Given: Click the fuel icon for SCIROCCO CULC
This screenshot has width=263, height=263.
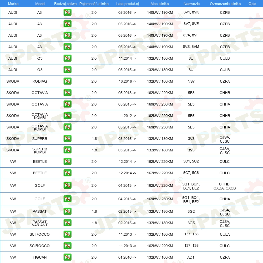Looking at the screenshot, I should [x=67, y=246].
